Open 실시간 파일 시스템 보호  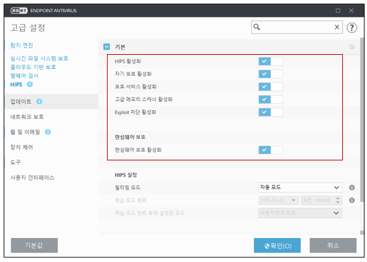pyautogui.click(x=39, y=58)
